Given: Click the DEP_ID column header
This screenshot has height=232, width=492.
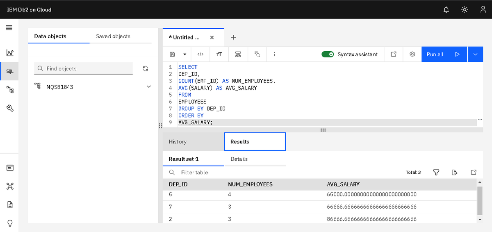Looking at the screenshot, I should (178, 184).
